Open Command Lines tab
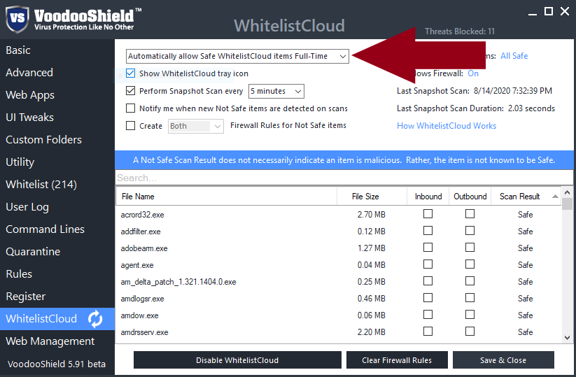The image size is (576, 377). (x=57, y=229)
